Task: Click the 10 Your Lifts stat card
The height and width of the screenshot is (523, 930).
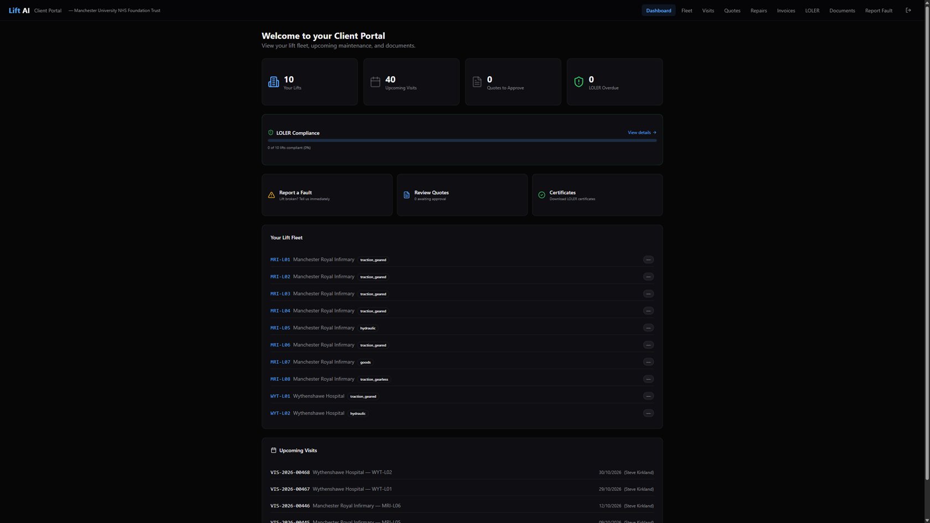Action: coord(309,82)
